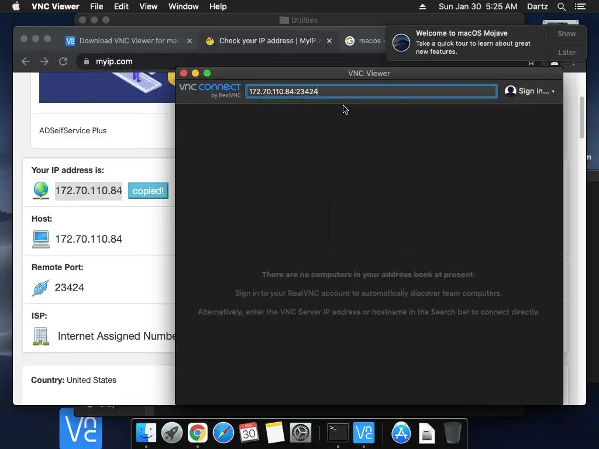Open Spotlight search magnifier
Image resolution: width=599 pixels, height=449 pixels.
(561, 6)
